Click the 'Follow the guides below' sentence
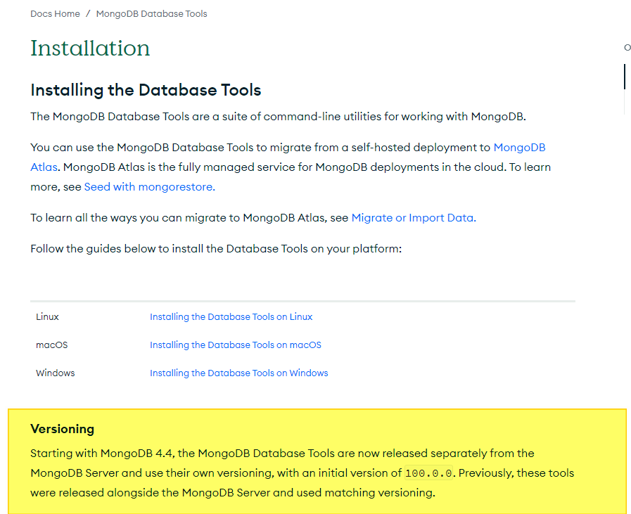This screenshot has width=631, height=514. (x=215, y=249)
